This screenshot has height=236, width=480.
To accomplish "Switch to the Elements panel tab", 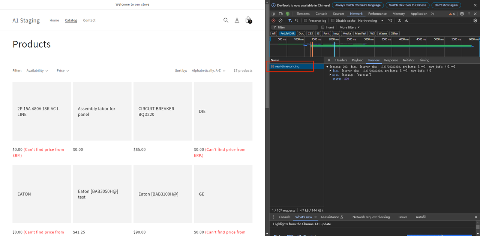I will (x=303, y=14).
